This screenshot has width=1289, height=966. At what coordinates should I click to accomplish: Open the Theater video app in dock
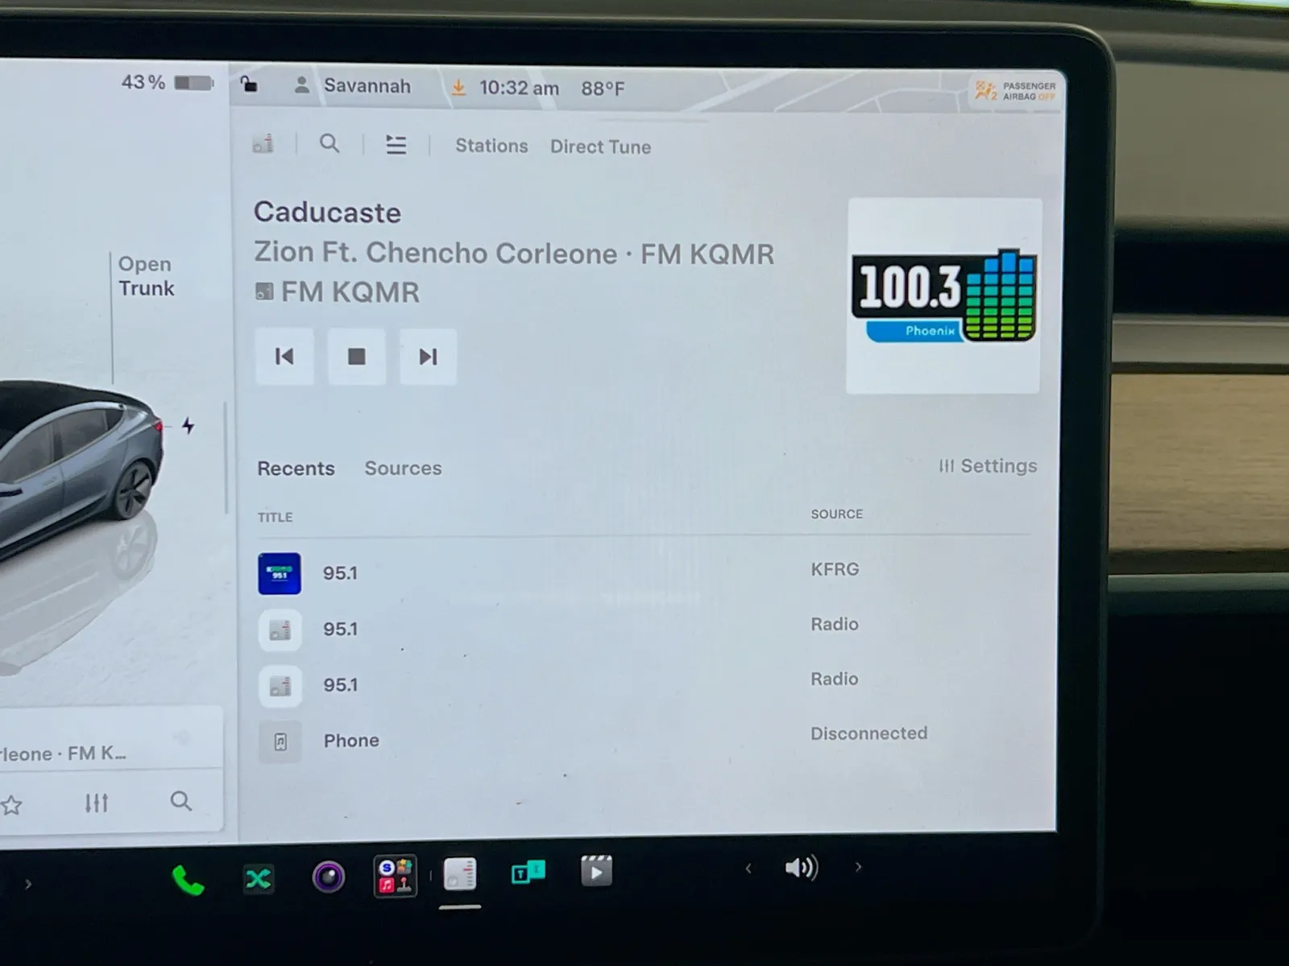coord(596,871)
